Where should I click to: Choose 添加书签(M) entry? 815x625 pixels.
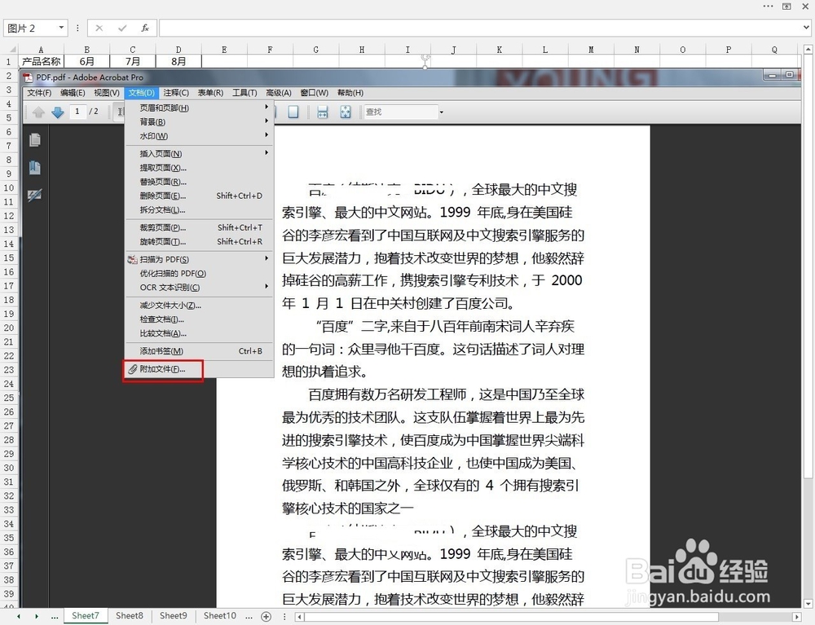click(x=200, y=351)
